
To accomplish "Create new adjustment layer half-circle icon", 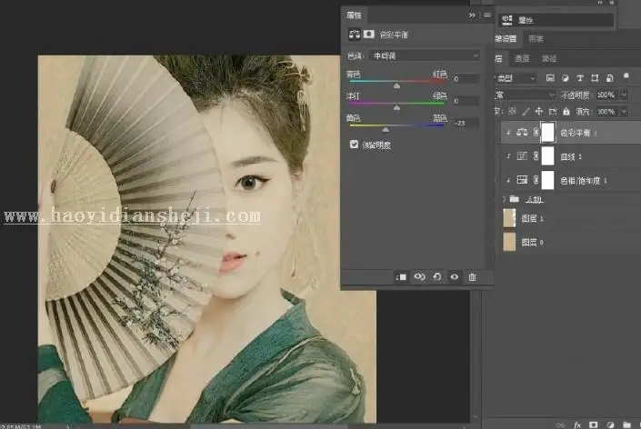I will (x=610, y=425).
